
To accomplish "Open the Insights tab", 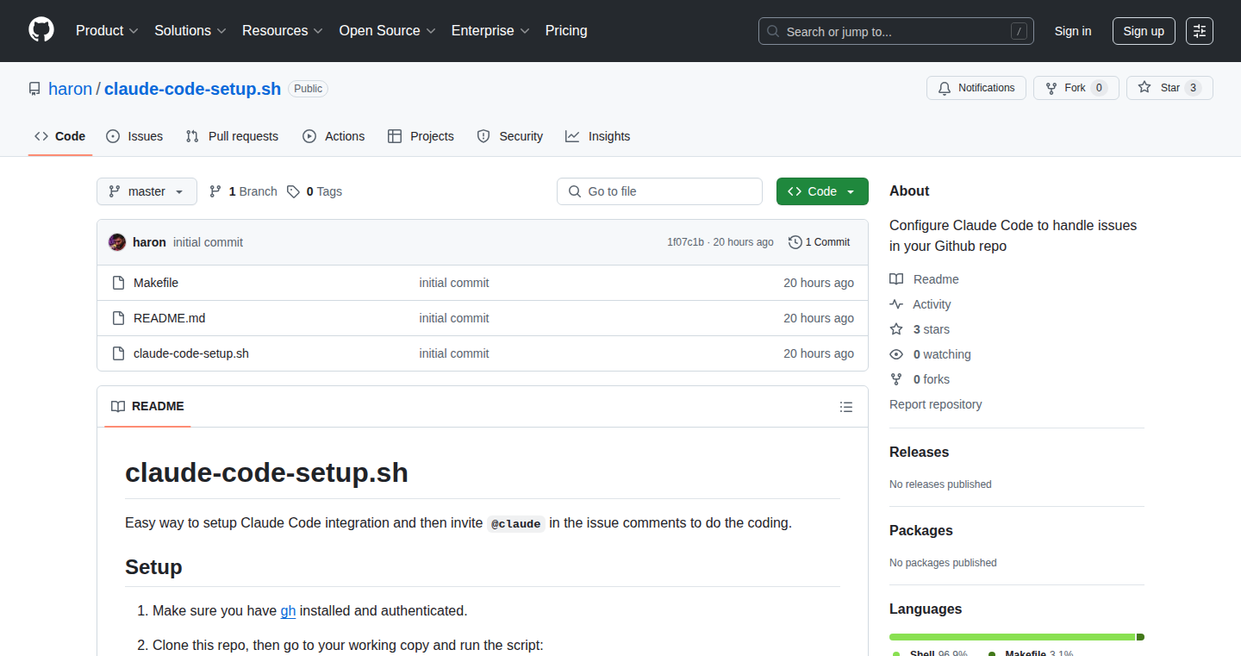I will (x=598, y=136).
